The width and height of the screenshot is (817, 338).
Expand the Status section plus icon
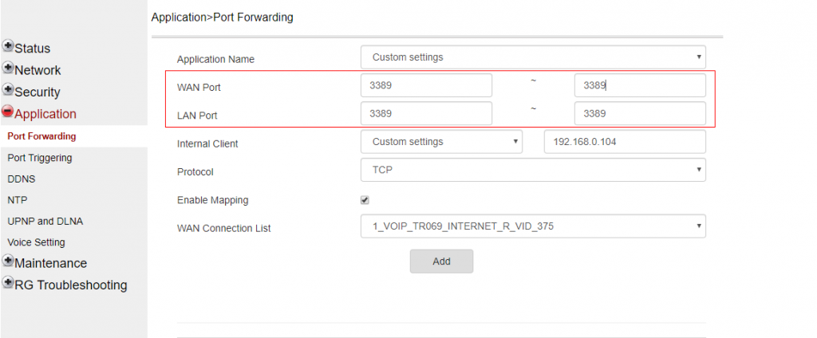(x=8, y=47)
